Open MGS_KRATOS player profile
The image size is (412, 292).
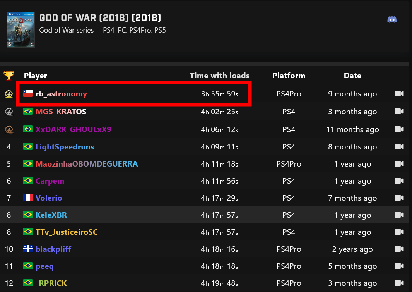coord(61,112)
